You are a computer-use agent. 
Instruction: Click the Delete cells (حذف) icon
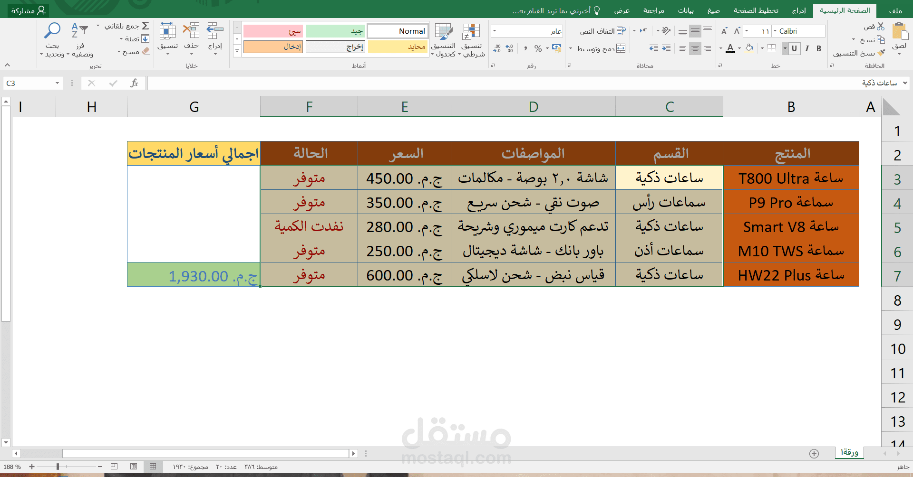191,31
